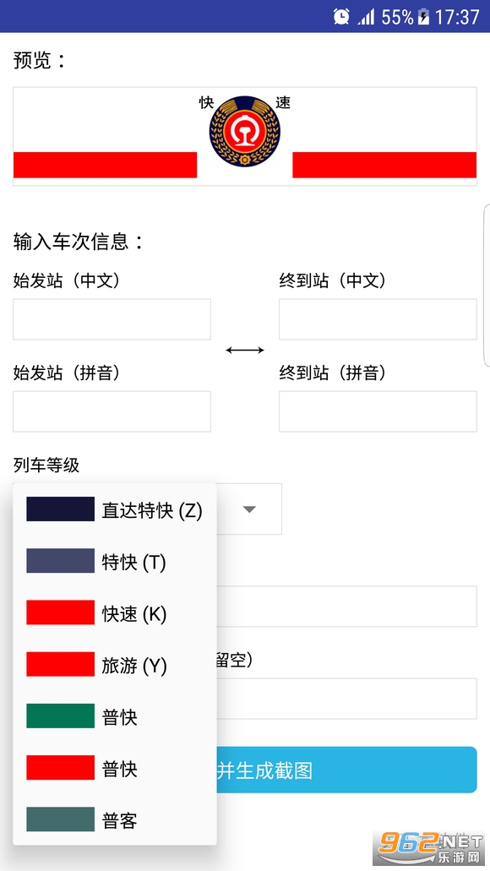Select 特快 (T) train class
The image size is (490, 871).
point(114,561)
